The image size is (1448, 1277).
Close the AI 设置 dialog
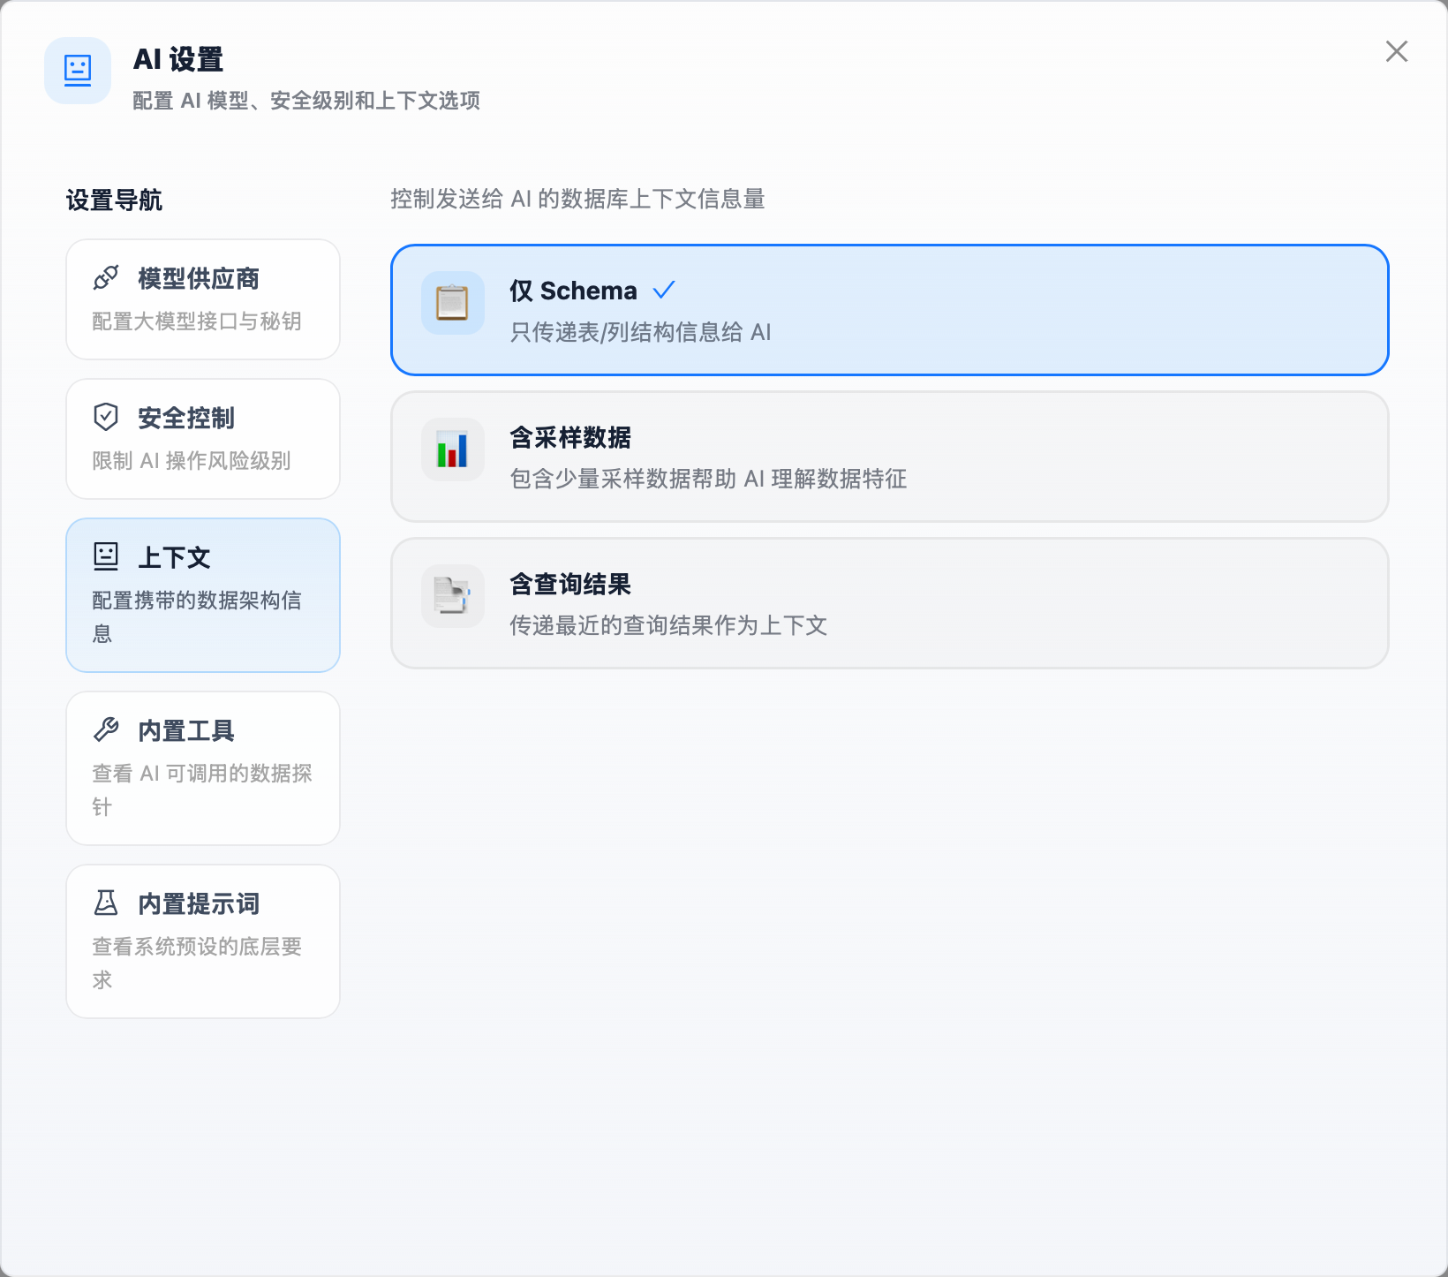pyautogui.click(x=1397, y=51)
